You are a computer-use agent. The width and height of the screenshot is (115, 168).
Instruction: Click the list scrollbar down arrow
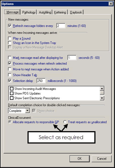102,98
